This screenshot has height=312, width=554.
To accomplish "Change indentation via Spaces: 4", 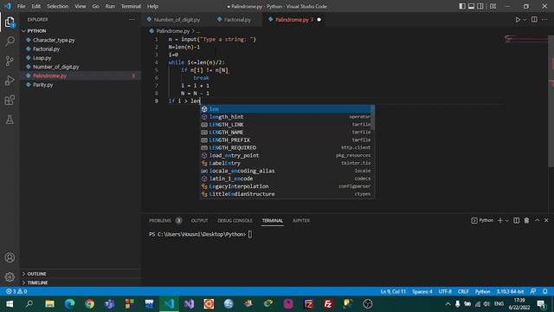I will (422, 291).
